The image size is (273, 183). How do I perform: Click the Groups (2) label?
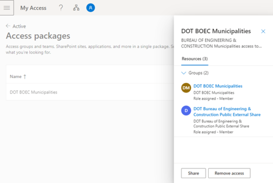199,73
